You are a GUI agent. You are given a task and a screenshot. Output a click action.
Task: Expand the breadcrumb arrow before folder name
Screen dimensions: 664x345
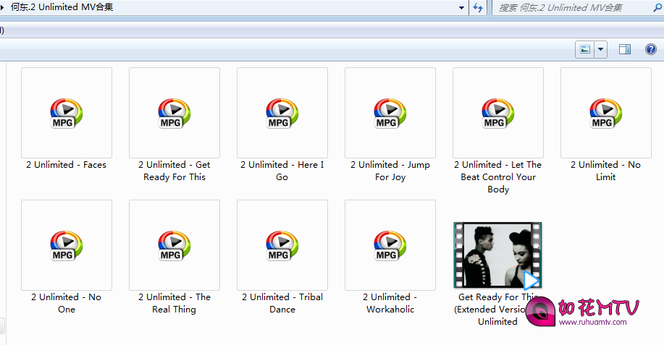(x=3, y=7)
